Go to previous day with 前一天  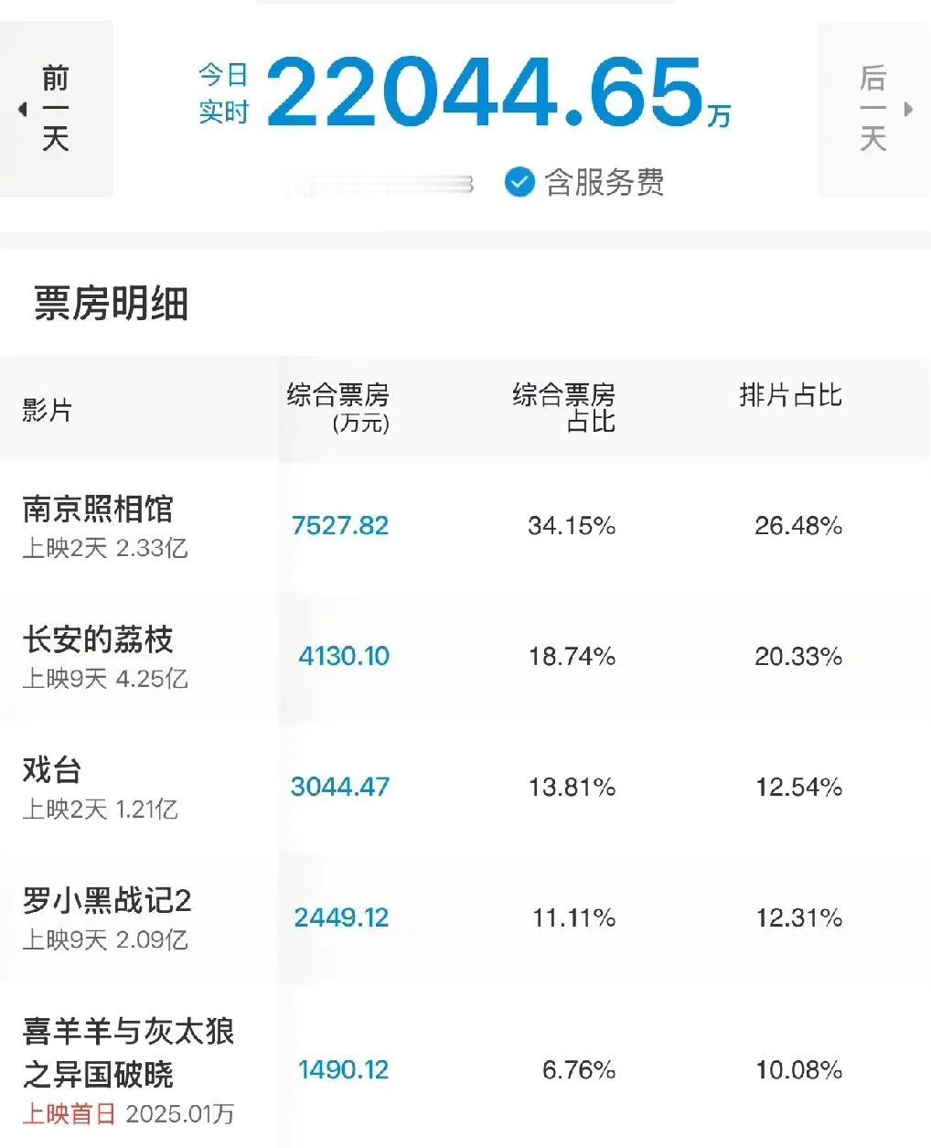(56, 109)
